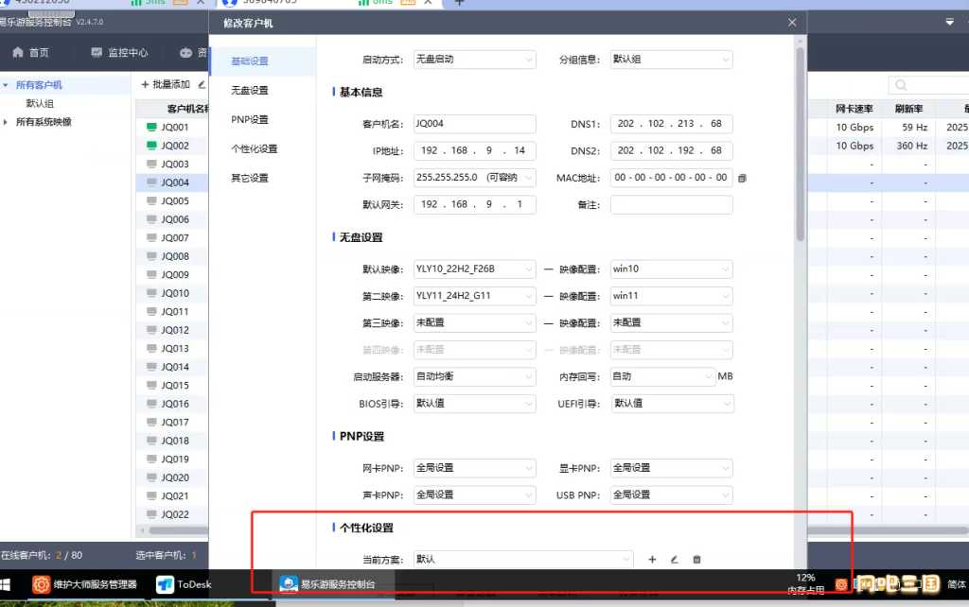969x607 pixels.
Task: Click the JQ003 offline computer icon
Action: [x=151, y=165]
